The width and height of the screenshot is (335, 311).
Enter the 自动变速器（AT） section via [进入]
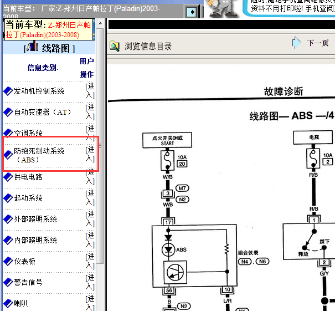point(90,112)
